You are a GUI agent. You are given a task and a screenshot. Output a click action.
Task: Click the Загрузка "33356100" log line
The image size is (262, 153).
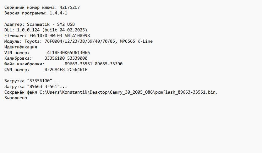pos(32,81)
